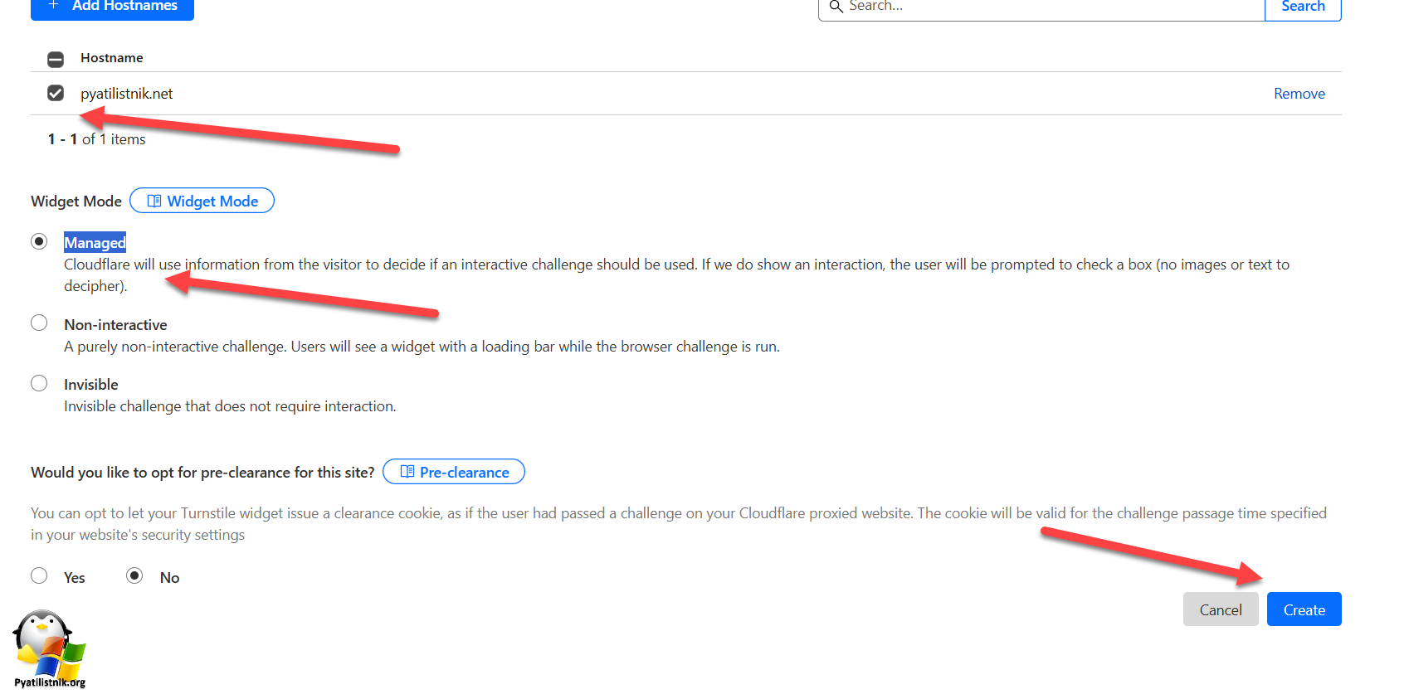Remove the pyatilistnik.net hostname
Viewport: 1409px width, 699px height.
(1299, 94)
